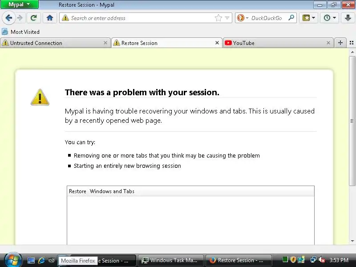Open the downloads arrow button
The height and width of the screenshot is (267, 356).
coord(348,18)
